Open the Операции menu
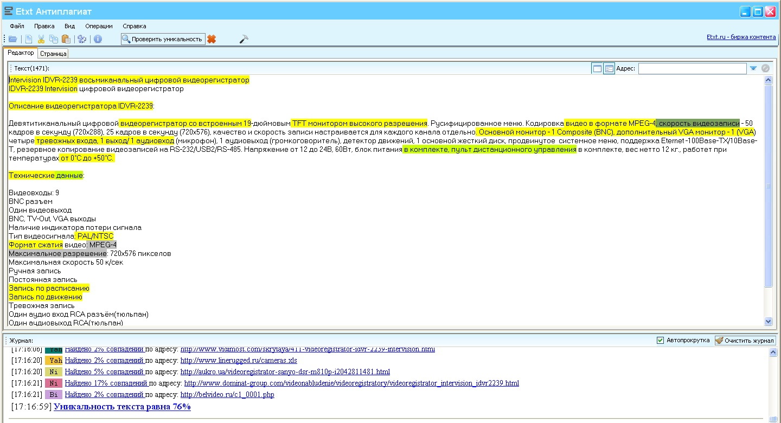 (x=99, y=26)
